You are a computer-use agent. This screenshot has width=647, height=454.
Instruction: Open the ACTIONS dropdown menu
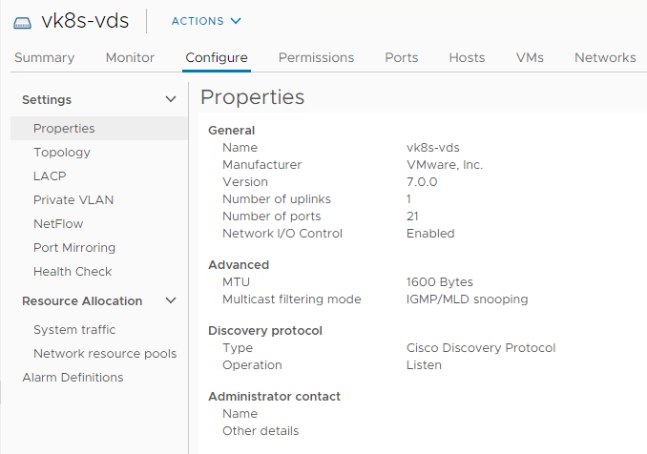click(x=206, y=21)
